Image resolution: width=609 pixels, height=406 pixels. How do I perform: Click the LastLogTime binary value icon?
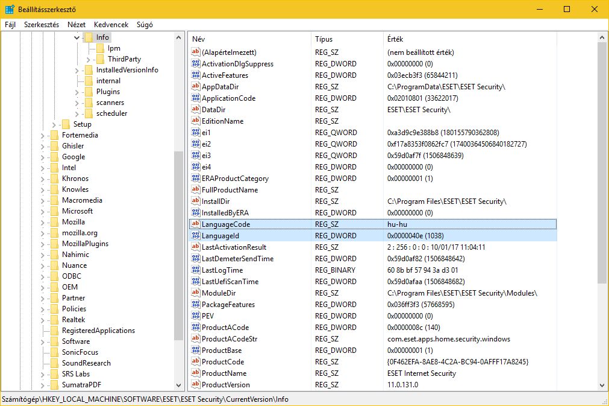pos(196,270)
